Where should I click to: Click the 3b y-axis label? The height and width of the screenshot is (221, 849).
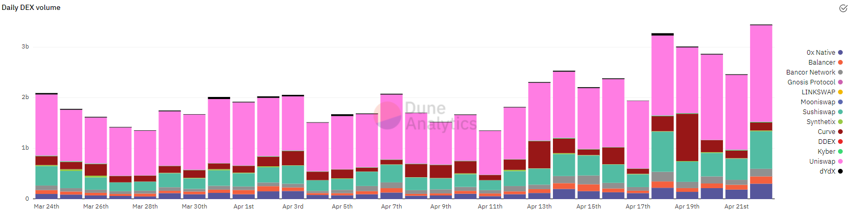tap(25, 47)
